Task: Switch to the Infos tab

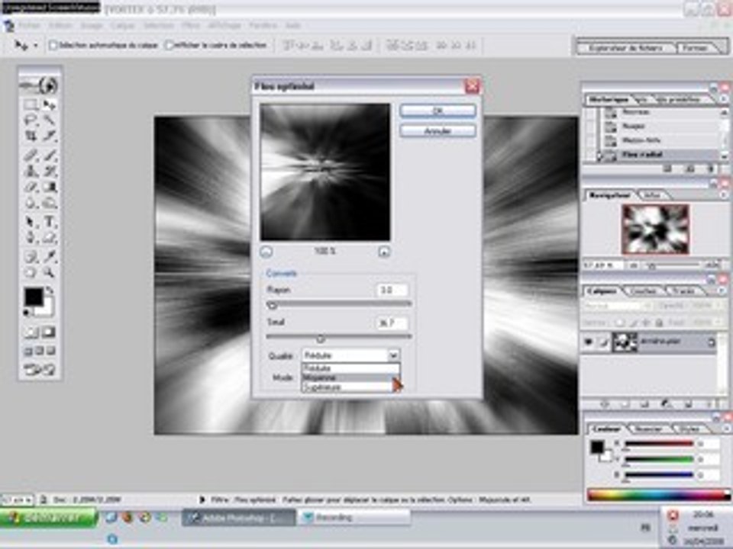Action: [651, 194]
